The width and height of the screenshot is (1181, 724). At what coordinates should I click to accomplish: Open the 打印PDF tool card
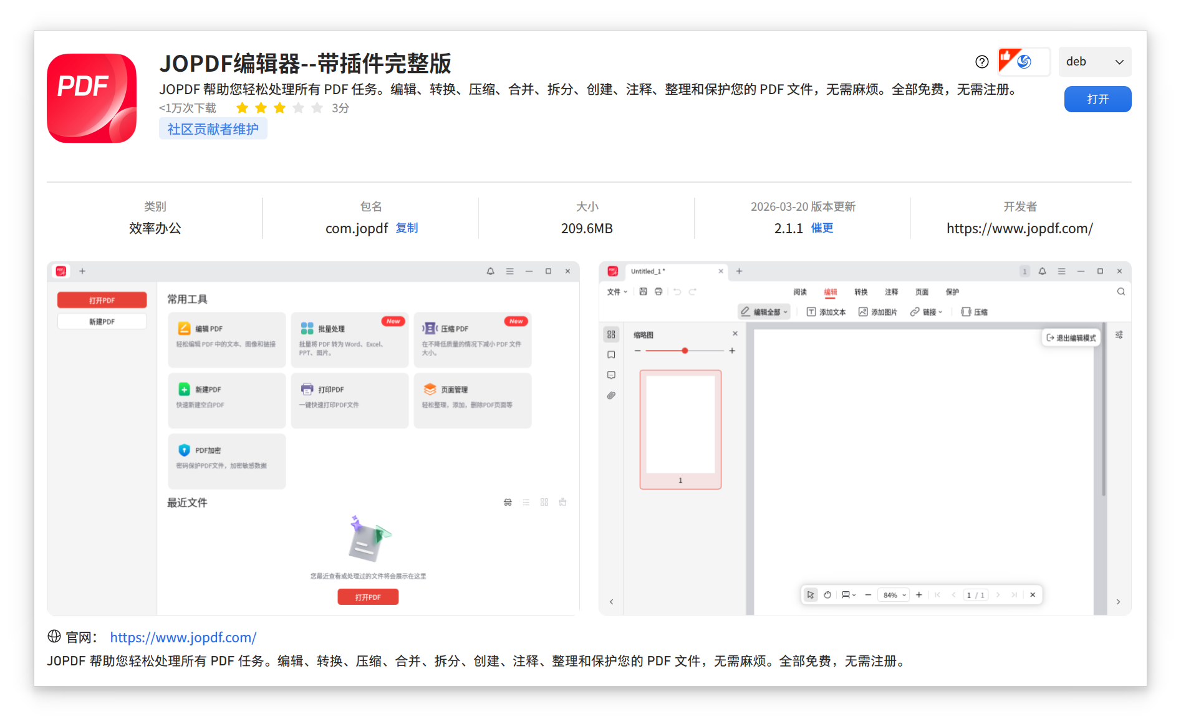(x=350, y=400)
